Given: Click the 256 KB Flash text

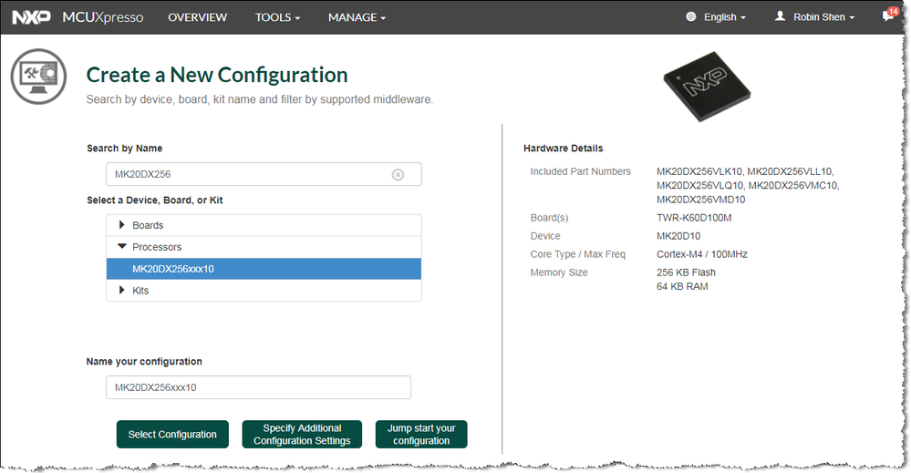Looking at the screenshot, I should [x=686, y=272].
